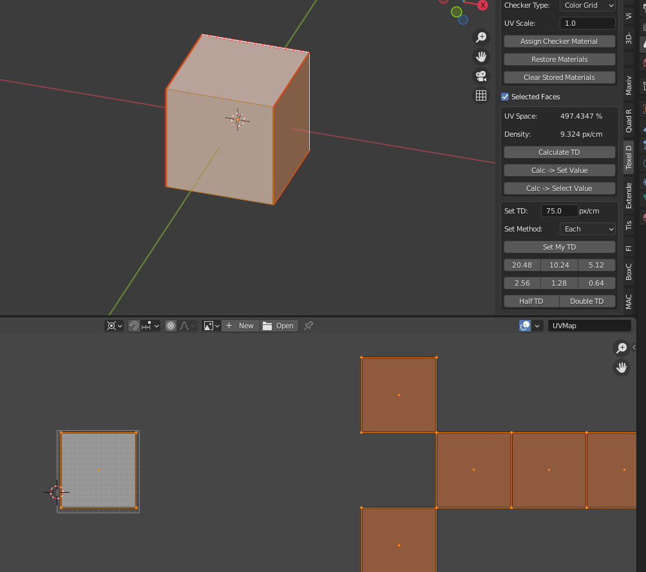Click the UV editor pan hand icon

pos(622,367)
